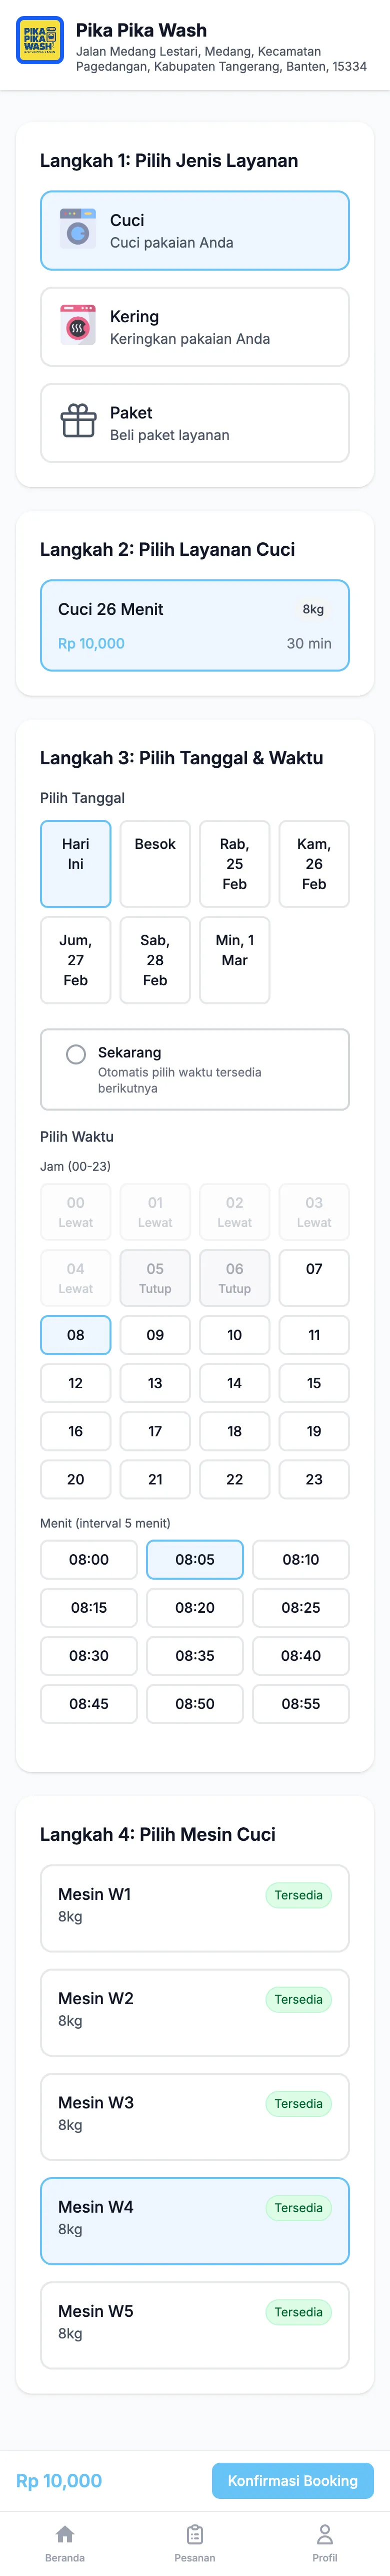Pick the 08:55 minute slot
This screenshot has width=390, height=2576.
(300, 1703)
